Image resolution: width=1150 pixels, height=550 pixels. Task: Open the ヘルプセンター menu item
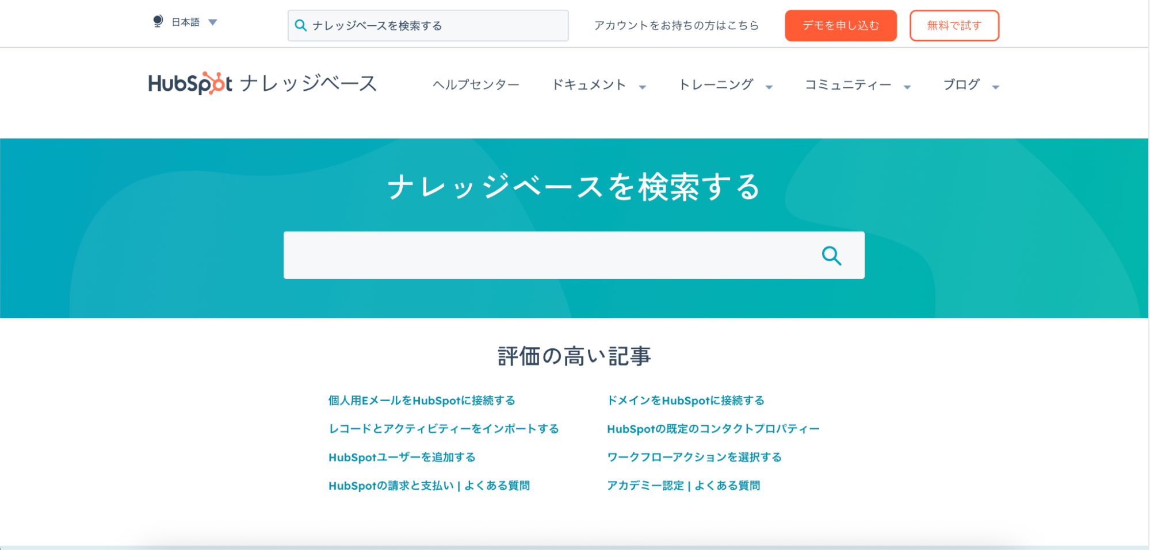[x=476, y=84]
